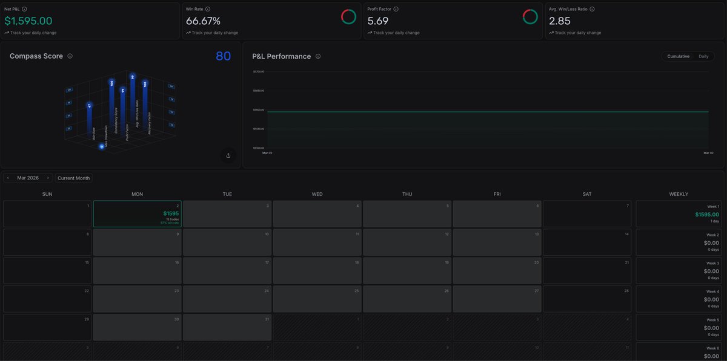Click the green P&L line in chart
The width and height of the screenshot is (727, 361).
coord(487,111)
